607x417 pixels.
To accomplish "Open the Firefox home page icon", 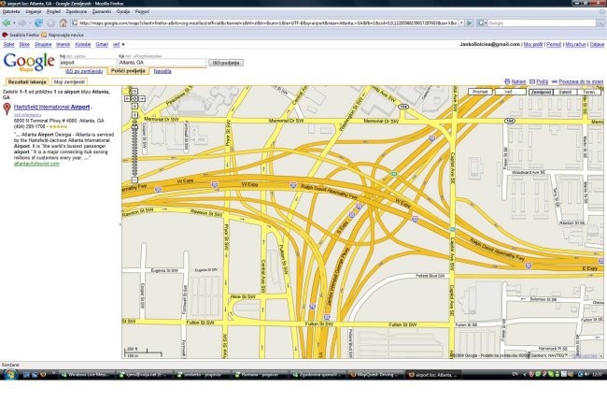I will [x=64, y=22].
